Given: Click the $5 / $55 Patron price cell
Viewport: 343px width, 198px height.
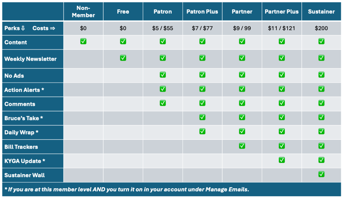Looking at the screenshot, I should (x=163, y=28).
